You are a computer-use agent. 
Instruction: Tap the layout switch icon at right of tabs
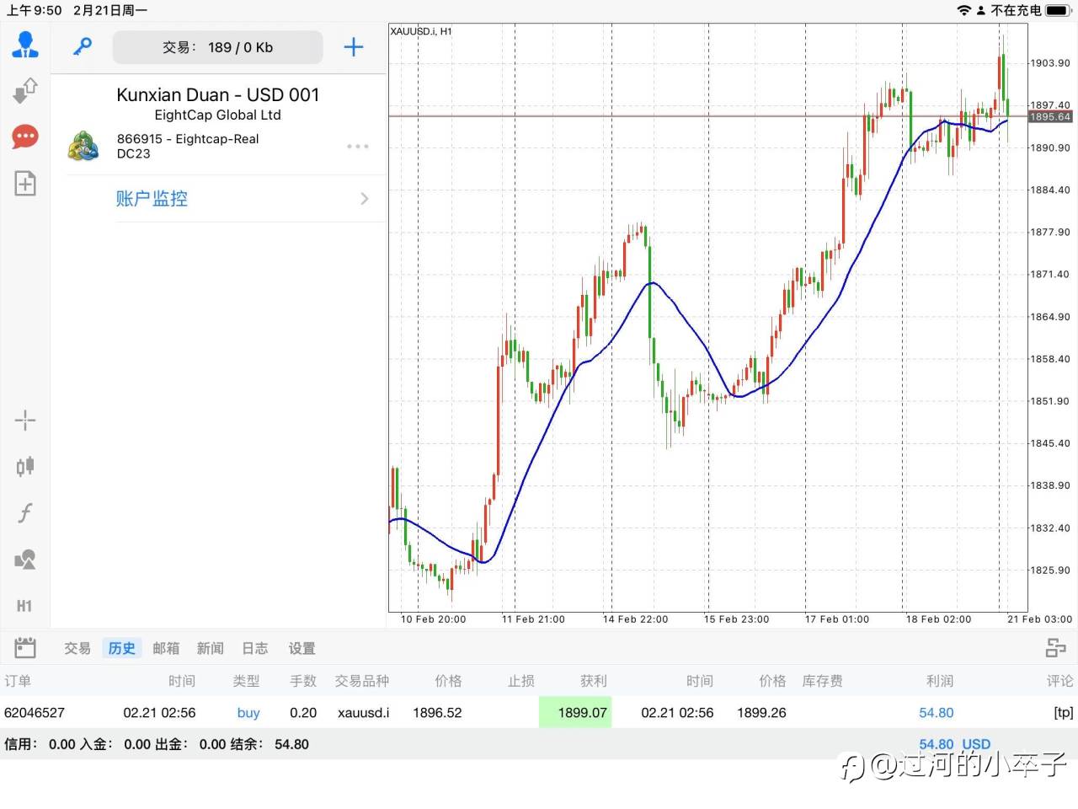click(x=1055, y=647)
